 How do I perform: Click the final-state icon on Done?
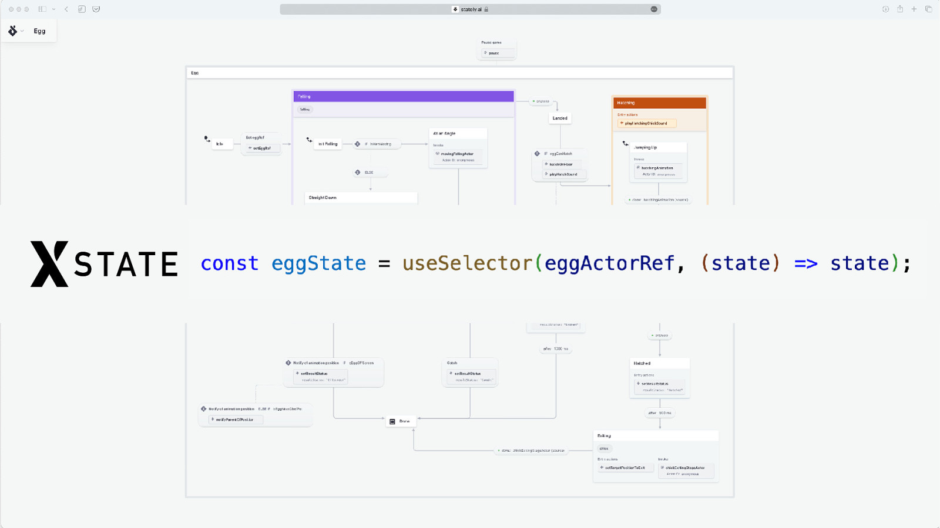(x=392, y=421)
